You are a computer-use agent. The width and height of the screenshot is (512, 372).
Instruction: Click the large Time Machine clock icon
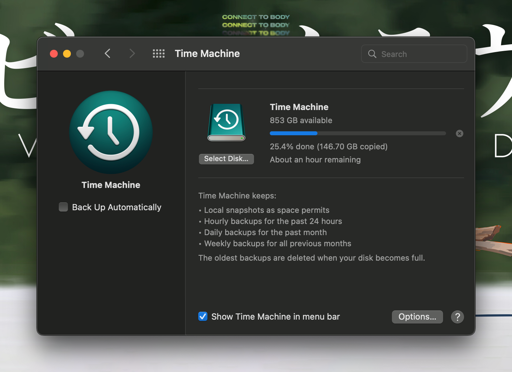pyautogui.click(x=111, y=132)
